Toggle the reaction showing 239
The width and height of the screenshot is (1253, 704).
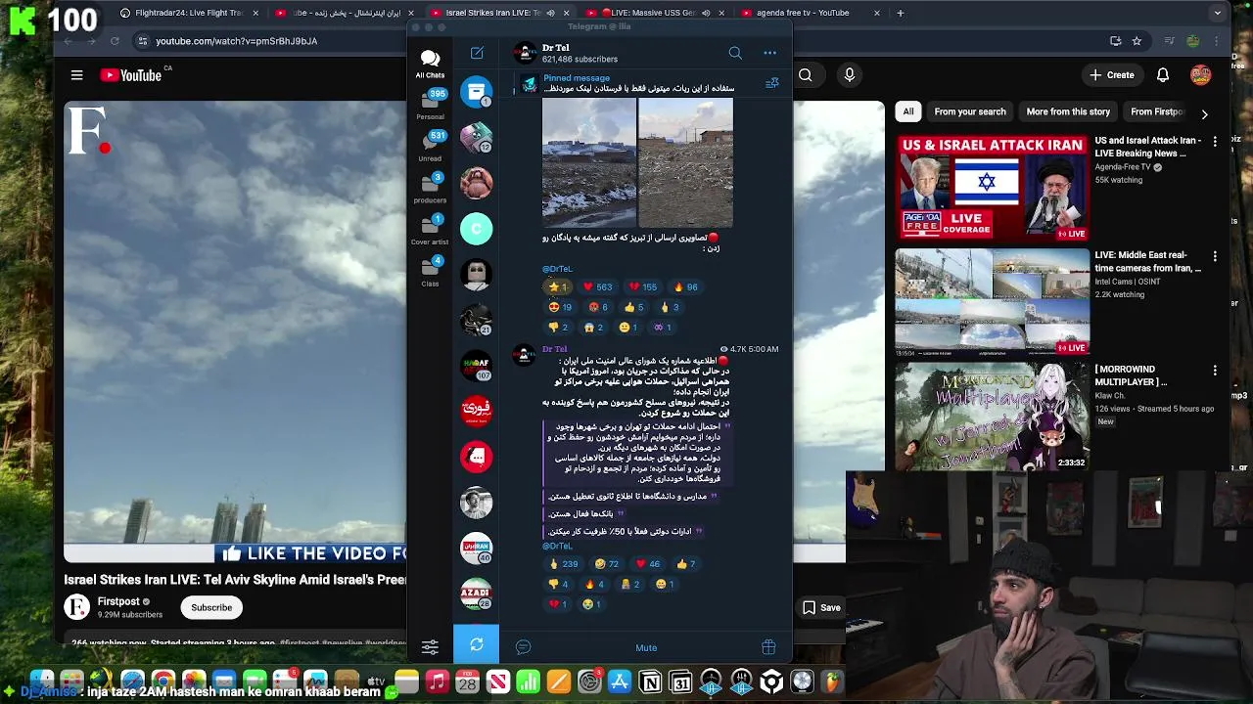coord(563,563)
